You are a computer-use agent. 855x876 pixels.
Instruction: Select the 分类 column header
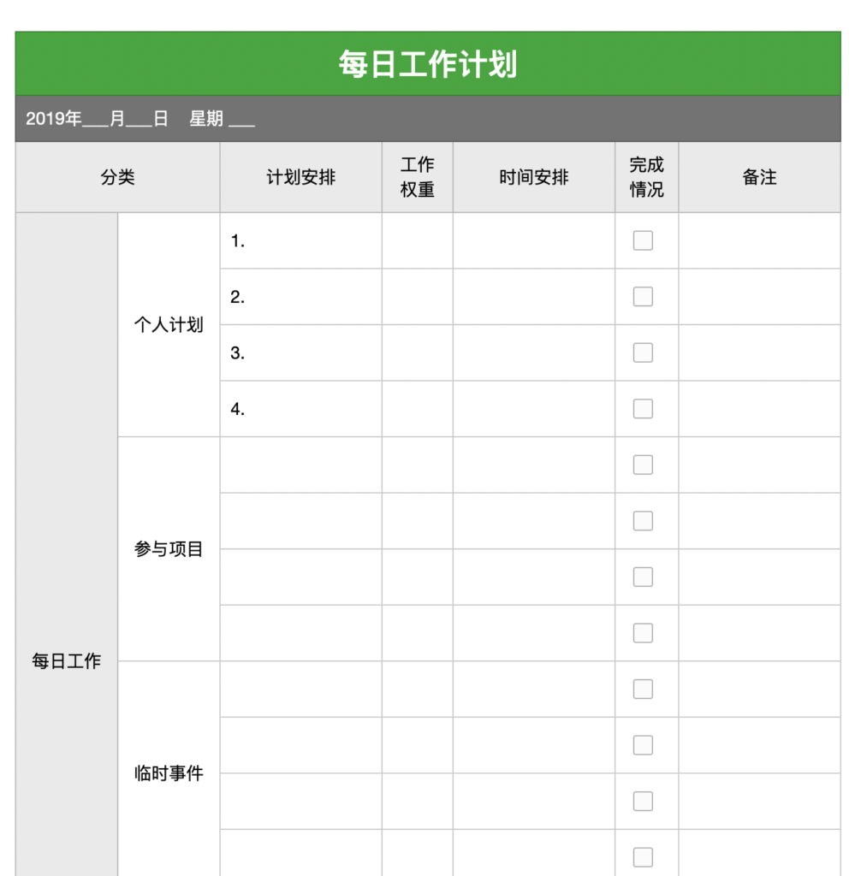click(x=117, y=177)
